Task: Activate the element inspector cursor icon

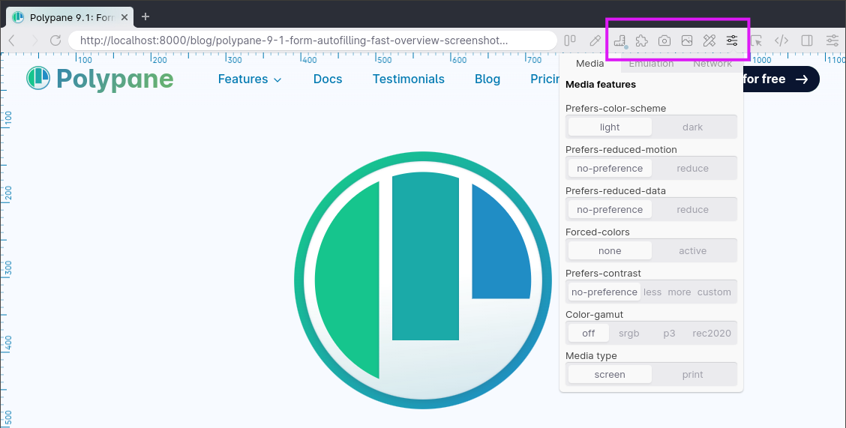Action: (x=757, y=40)
